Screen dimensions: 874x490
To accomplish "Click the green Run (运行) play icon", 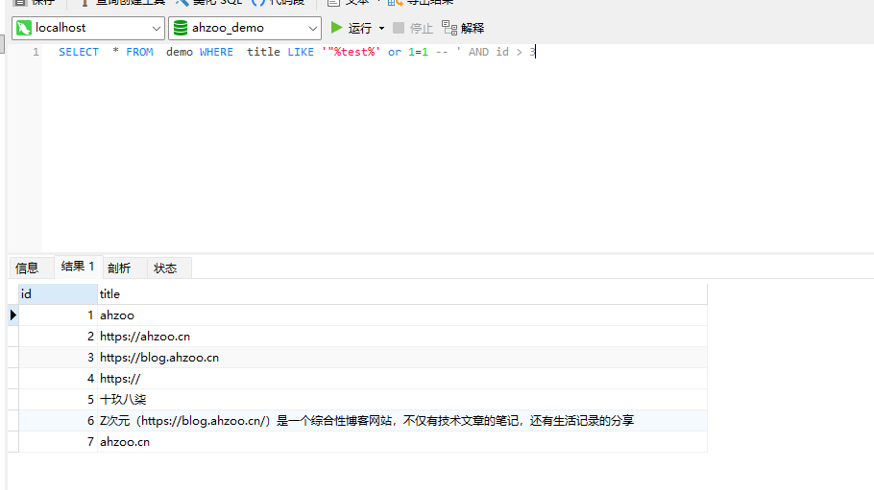I will (336, 28).
